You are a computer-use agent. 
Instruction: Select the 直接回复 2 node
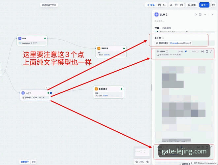[109, 92]
